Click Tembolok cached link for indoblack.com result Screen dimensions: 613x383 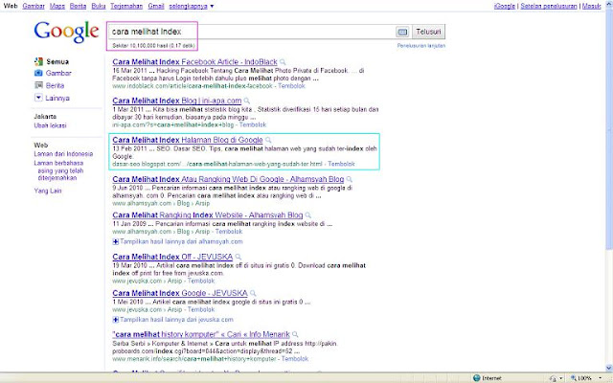tap(291, 86)
